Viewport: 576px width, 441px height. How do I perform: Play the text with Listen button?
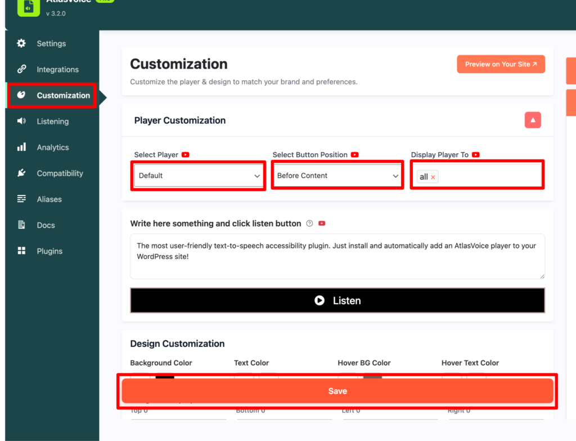click(x=337, y=301)
